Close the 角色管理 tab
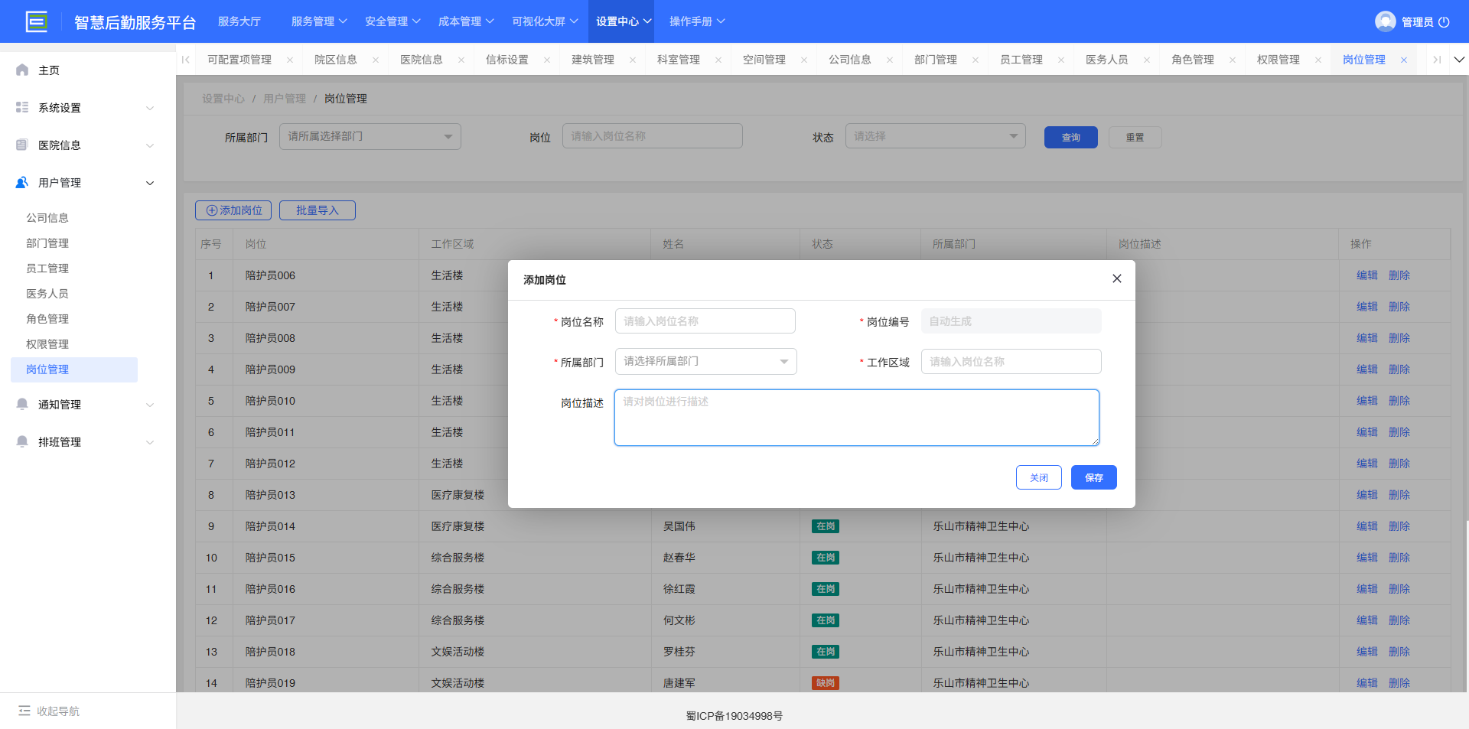This screenshot has height=729, width=1469. coord(1233,60)
